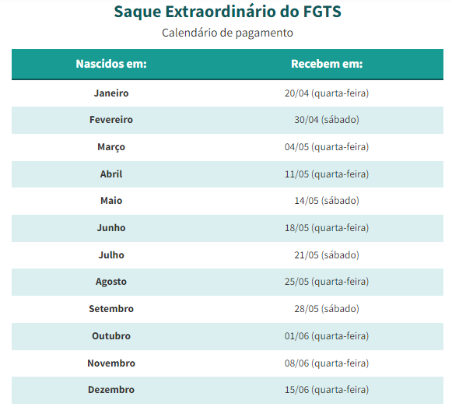The width and height of the screenshot is (452, 407).
Task: Click the 30/04 (sábado) date cell
Action: [327, 120]
